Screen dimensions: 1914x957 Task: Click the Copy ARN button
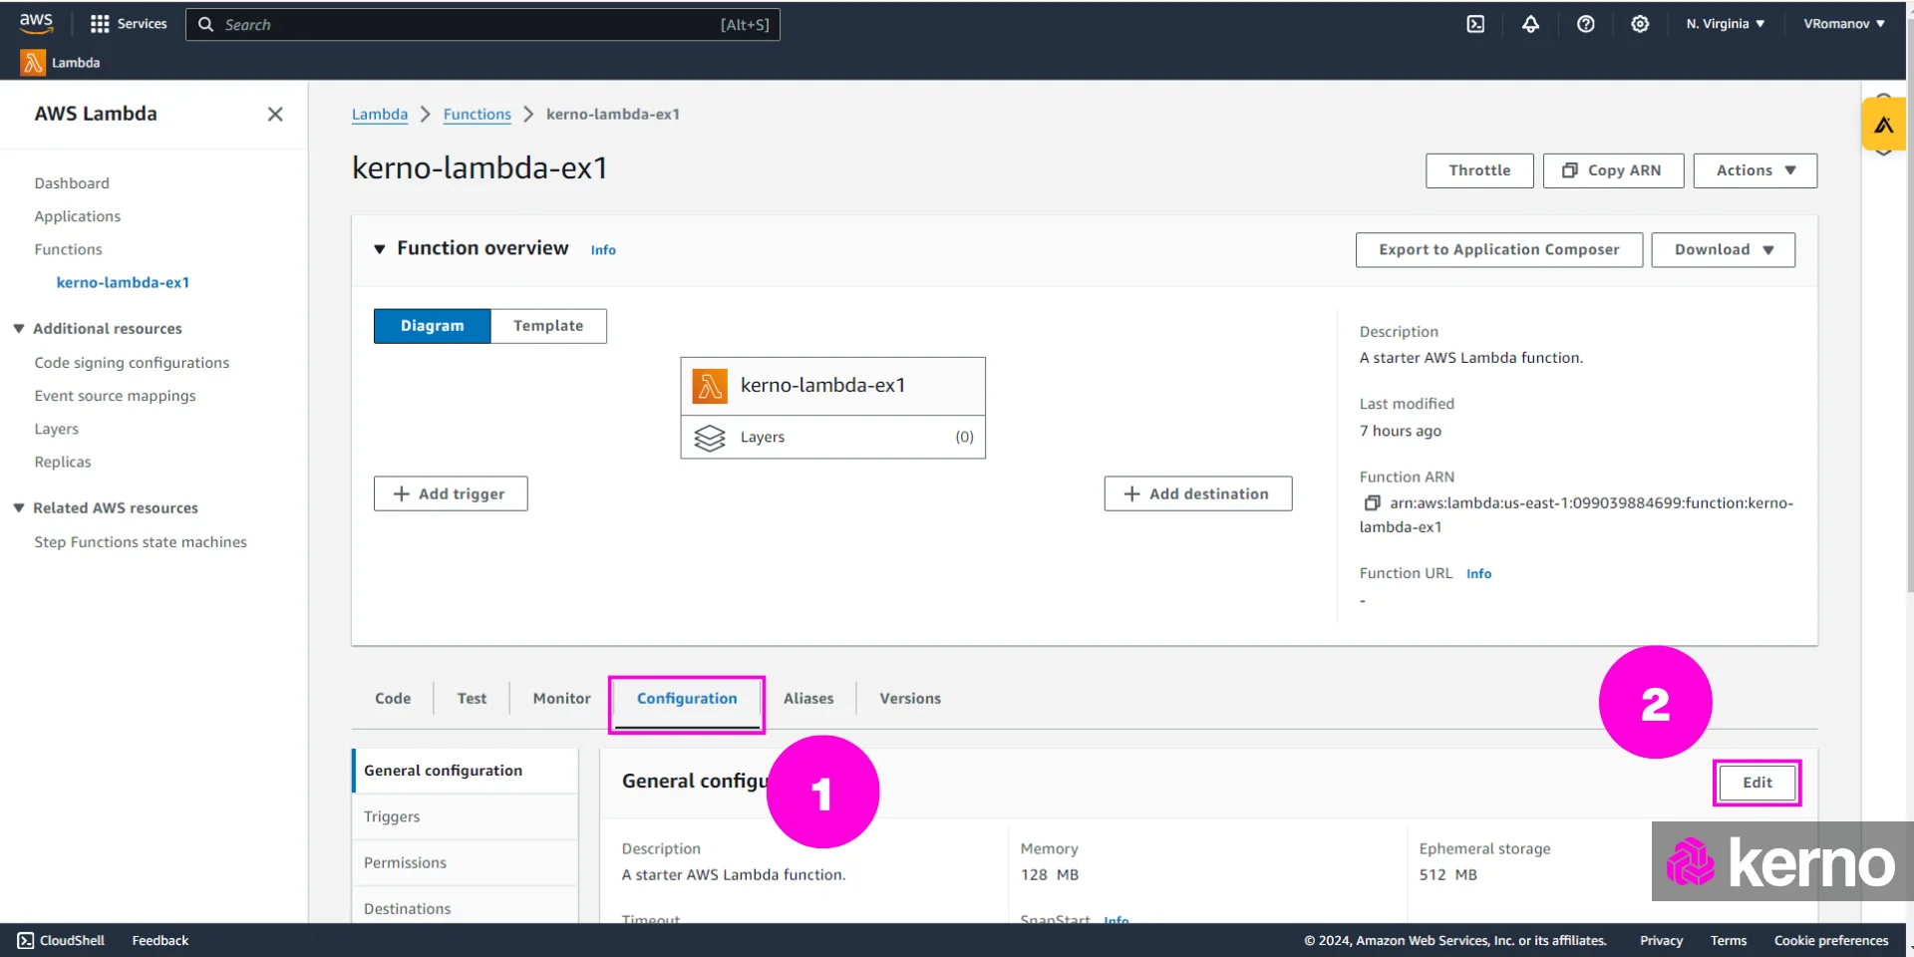1613,170
